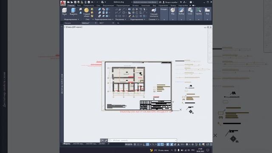Switch to the Модель layout tab
The width and height of the screenshot is (272, 153).
click(x=67, y=144)
